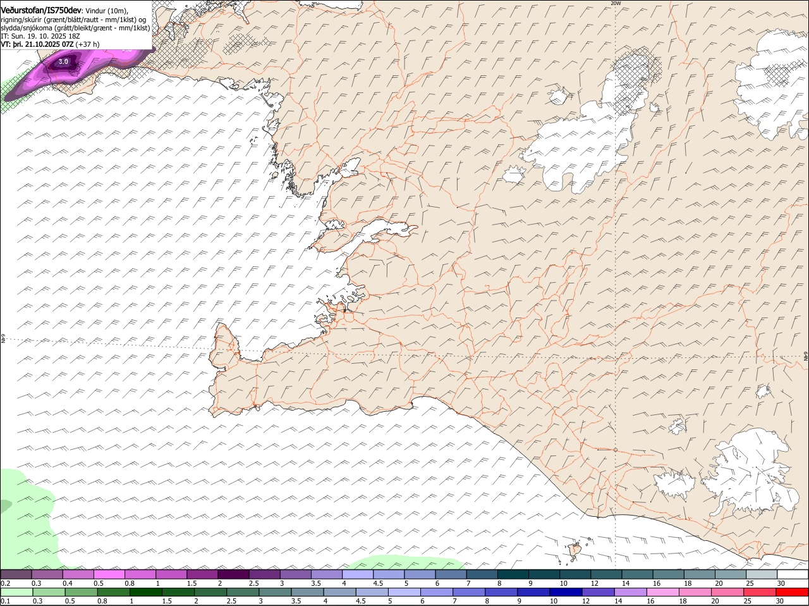809x606 pixels.
Task: Pick the light grey upper swatch between 25 and 30
Action: 762,574
